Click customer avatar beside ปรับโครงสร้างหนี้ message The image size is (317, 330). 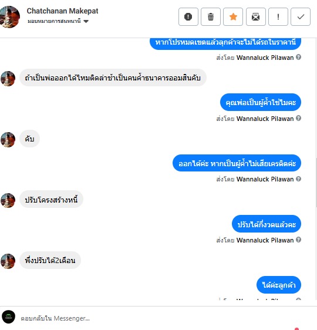tap(8, 200)
